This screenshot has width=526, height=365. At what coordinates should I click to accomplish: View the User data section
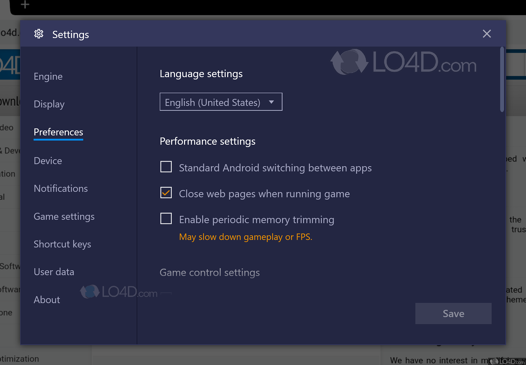pos(54,272)
